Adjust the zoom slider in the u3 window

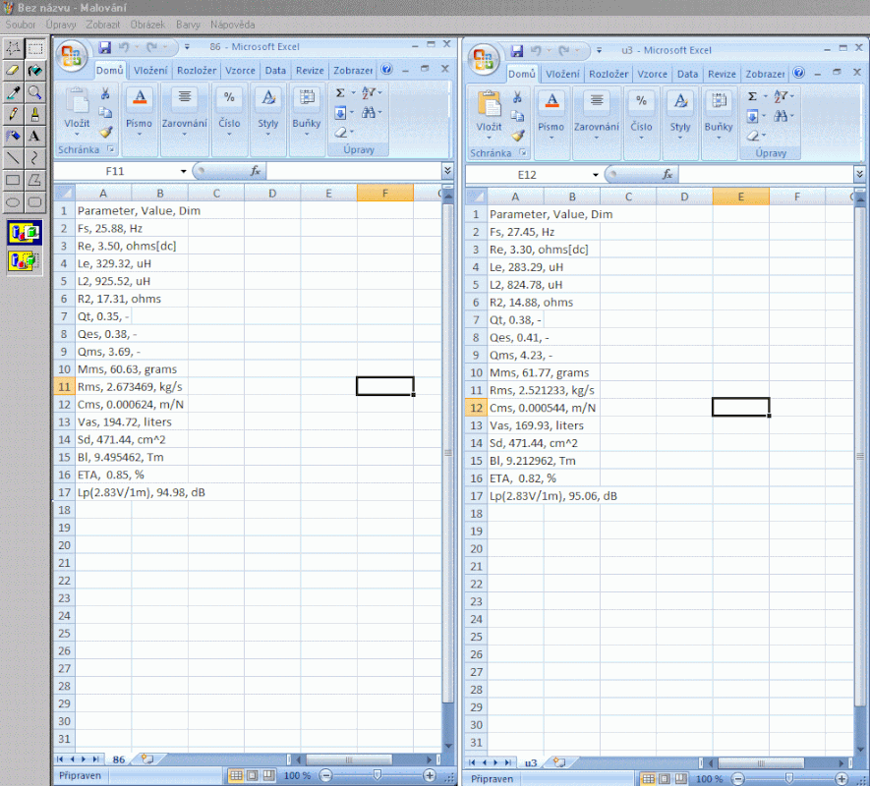click(x=789, y=779)
